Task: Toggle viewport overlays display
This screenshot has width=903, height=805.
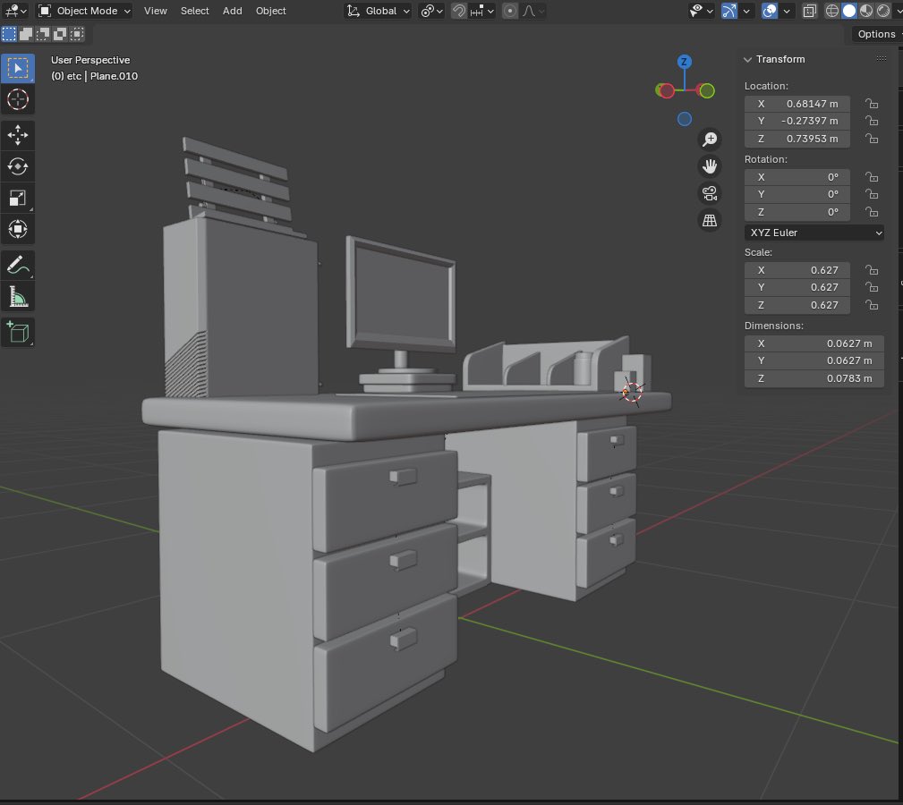Action: pos(770,11)
